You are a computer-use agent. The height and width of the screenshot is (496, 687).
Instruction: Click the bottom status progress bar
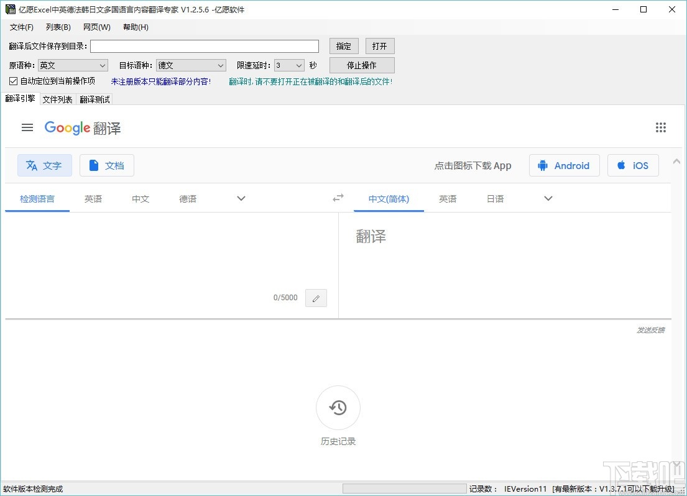coord(404,489)
